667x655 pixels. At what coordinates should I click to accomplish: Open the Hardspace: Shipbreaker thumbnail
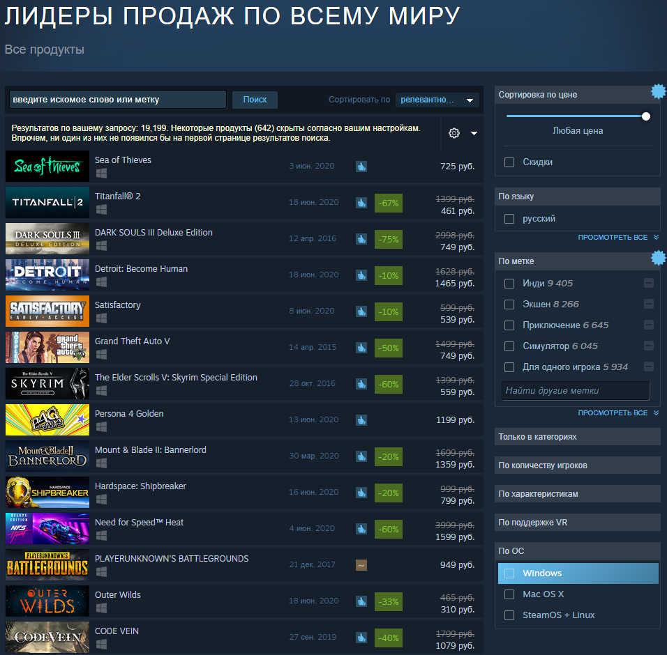[47, 493]
